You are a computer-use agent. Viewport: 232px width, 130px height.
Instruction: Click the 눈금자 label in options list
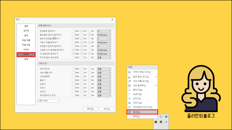click(x=42, y=84)
